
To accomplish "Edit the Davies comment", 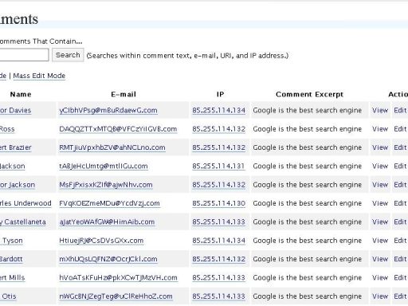I will [400, 110].
